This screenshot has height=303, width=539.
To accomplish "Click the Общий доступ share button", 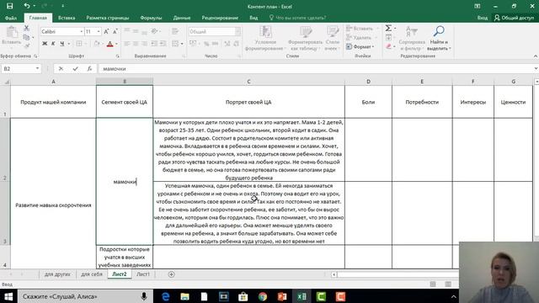I will coord(515,18).
